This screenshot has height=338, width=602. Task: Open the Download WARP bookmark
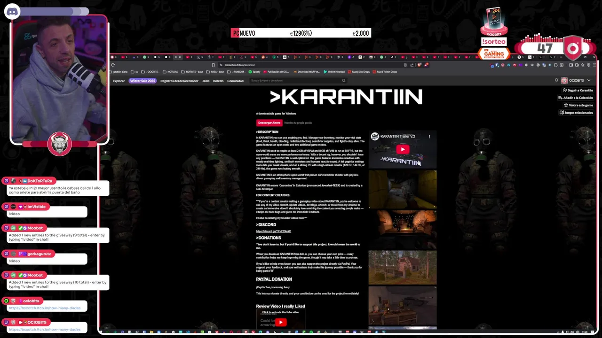(306, 72)
